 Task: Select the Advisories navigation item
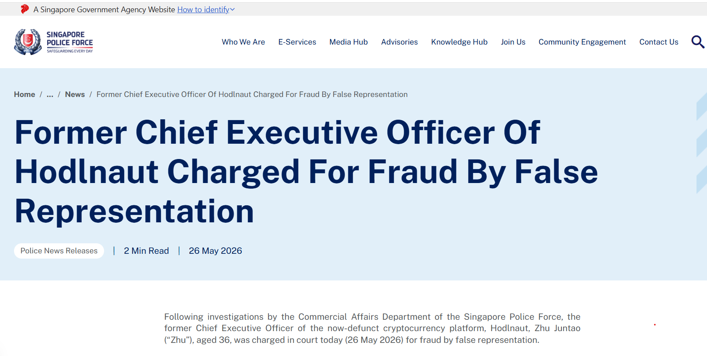pos(399,42)
